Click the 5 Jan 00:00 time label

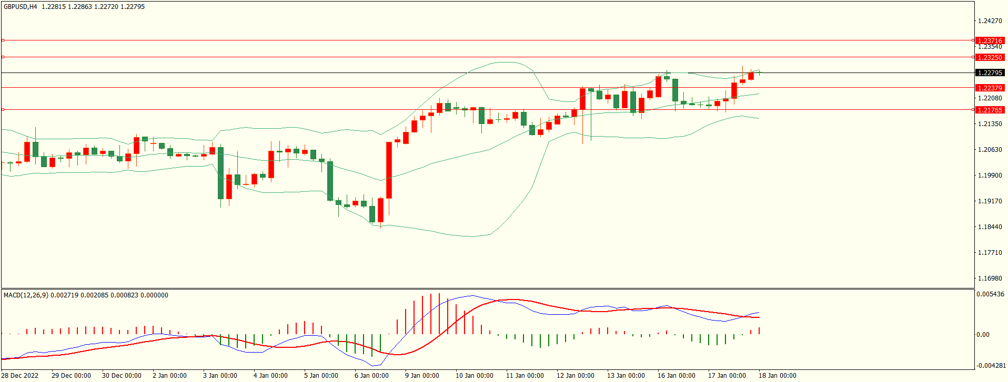(321, 376)
